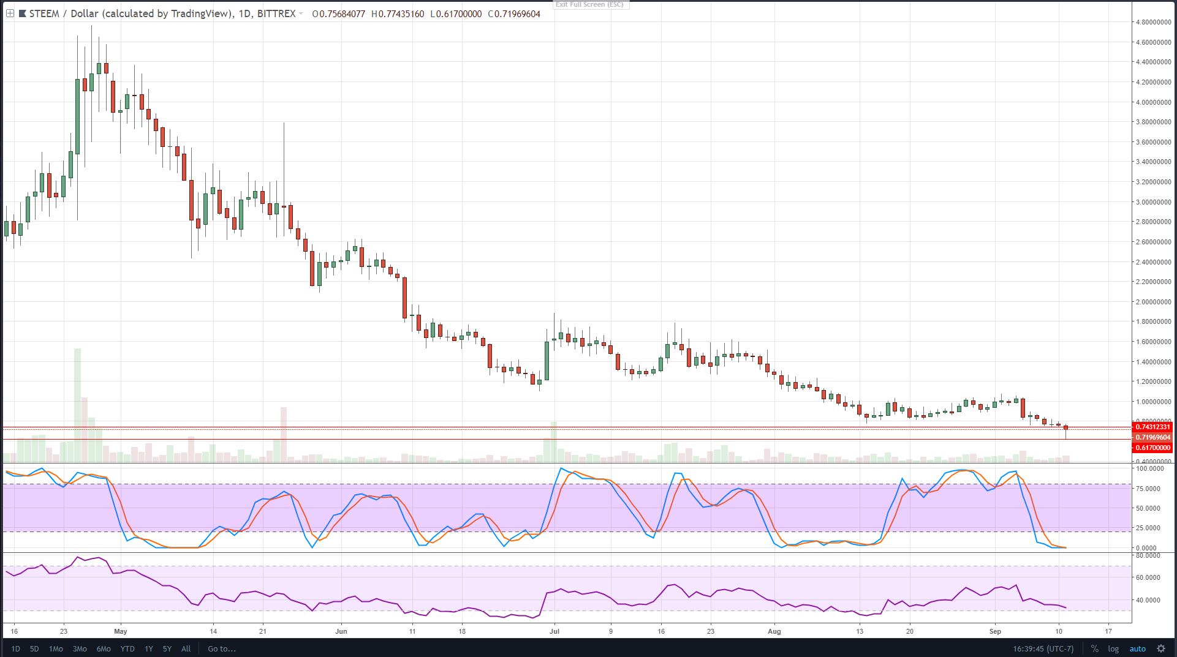Click the 4.80000000 price axis label
Screen dimensions: 1177x657
pyautogui.click(x=1154, y=22)
